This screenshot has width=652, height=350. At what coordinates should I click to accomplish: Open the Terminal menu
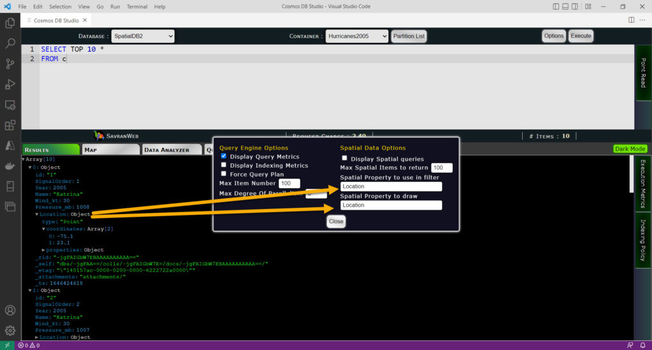pyautogui.click(x=137, y=6)
